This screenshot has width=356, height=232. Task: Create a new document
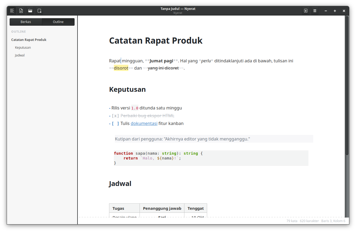(x=21, y=11)
